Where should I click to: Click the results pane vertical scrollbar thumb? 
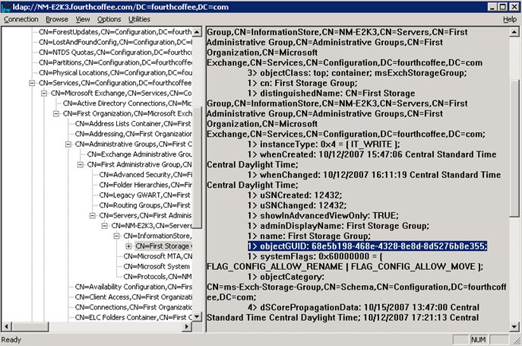514,149
